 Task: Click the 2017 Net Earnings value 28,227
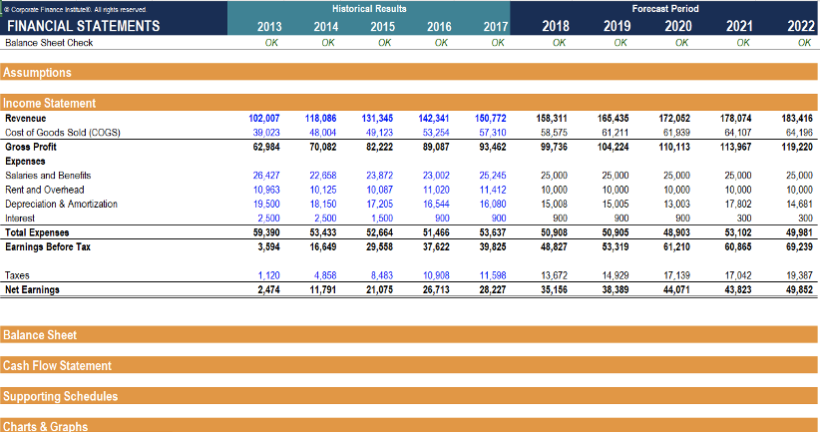tap(492, 290)
